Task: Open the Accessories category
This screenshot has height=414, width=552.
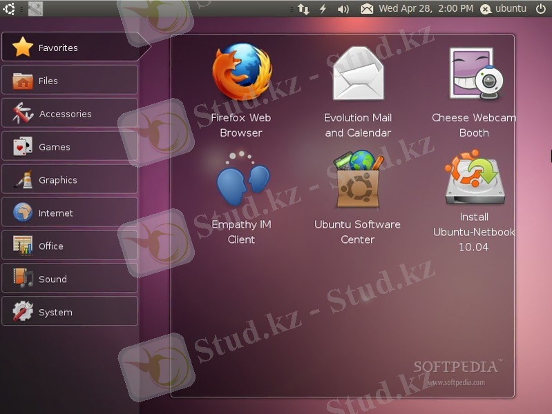Action: point(70,114)
